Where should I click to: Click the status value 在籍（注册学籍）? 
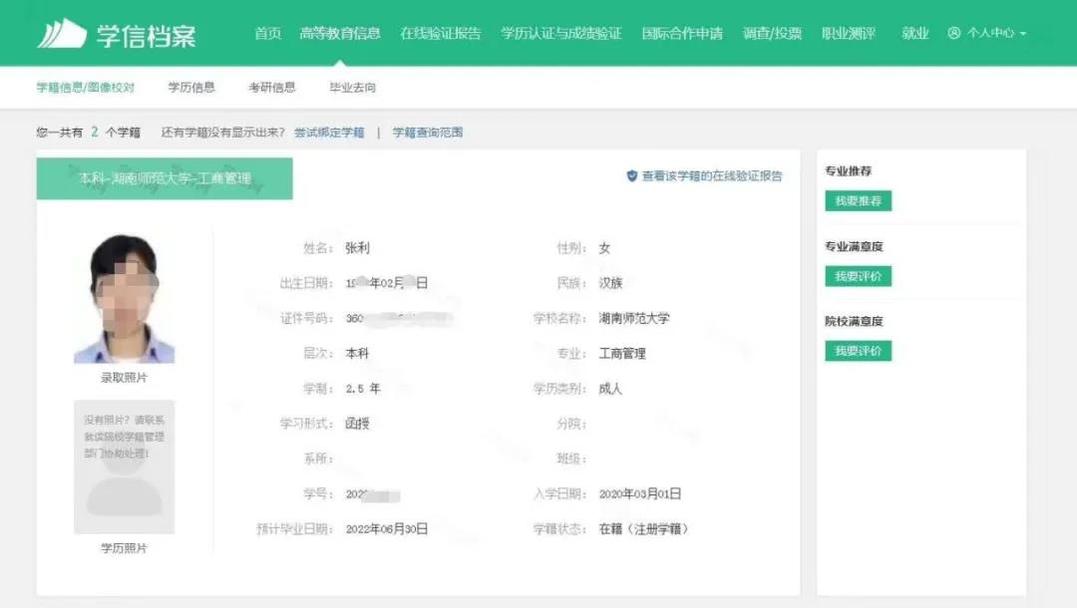point(643,529)
